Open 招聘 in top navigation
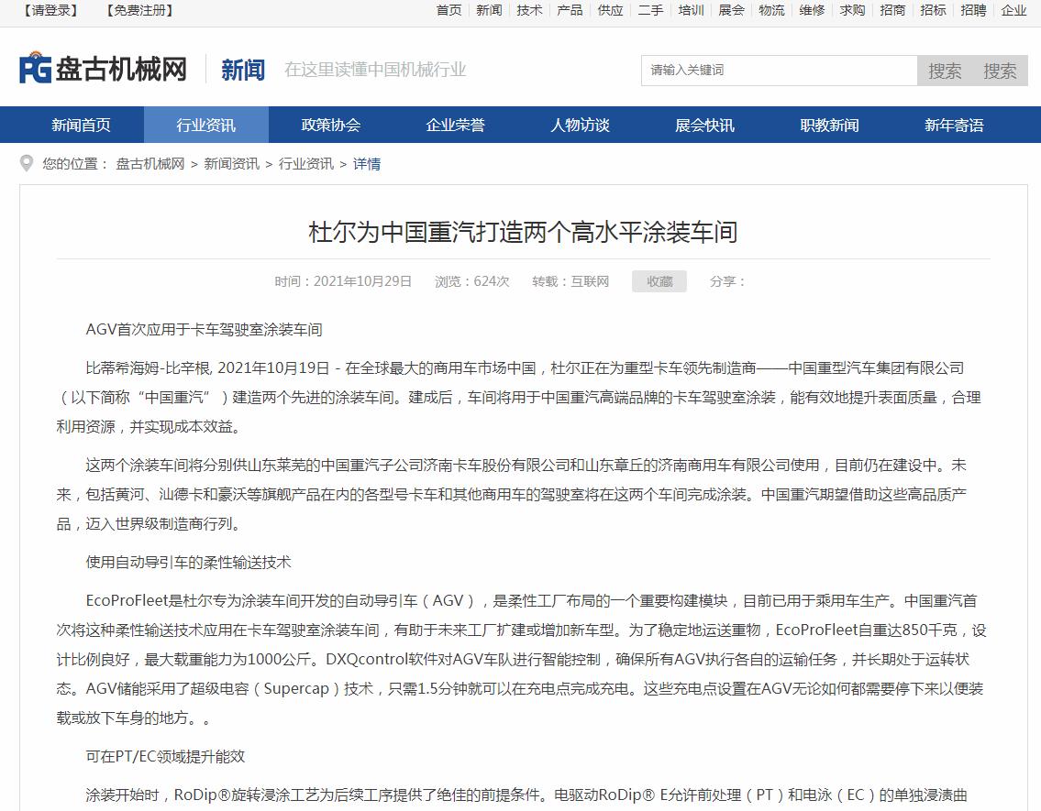1041x811 pixels. [x=973, y=11]
